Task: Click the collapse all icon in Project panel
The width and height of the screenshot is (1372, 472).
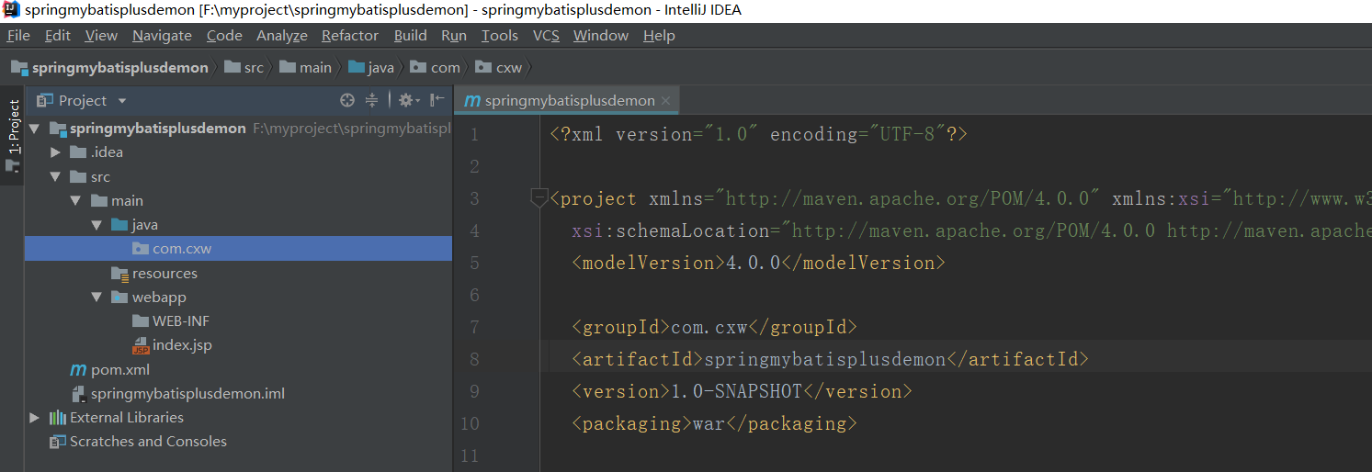Action: point(371,100)
